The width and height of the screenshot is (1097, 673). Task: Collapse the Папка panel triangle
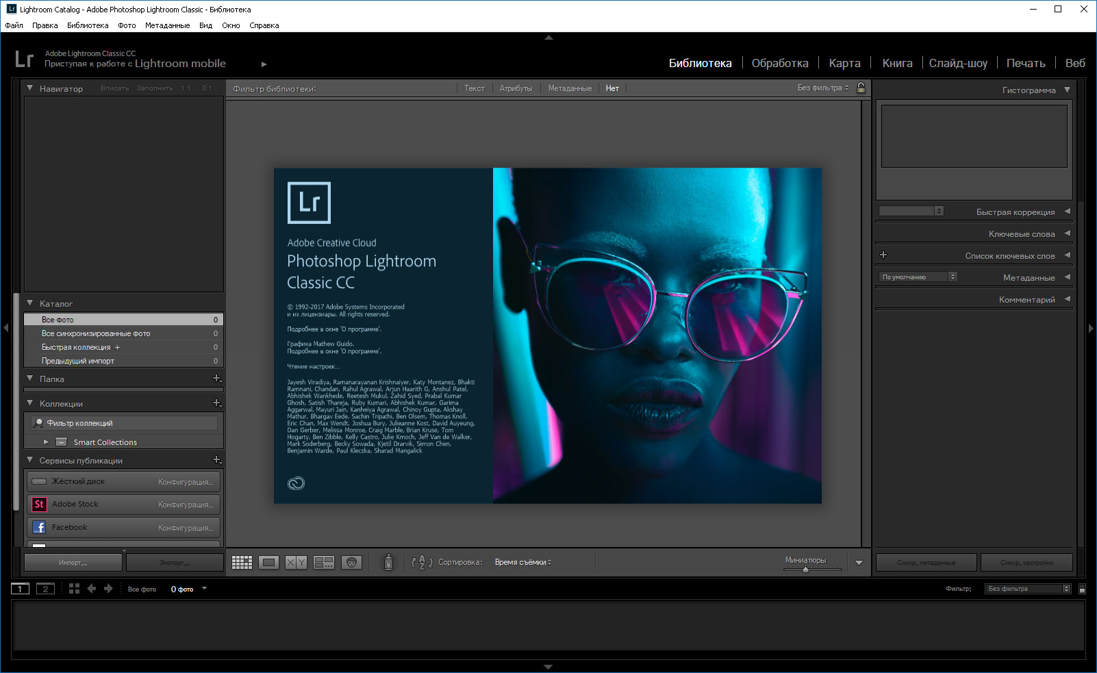pyautogui.click(x=29, y=378)
